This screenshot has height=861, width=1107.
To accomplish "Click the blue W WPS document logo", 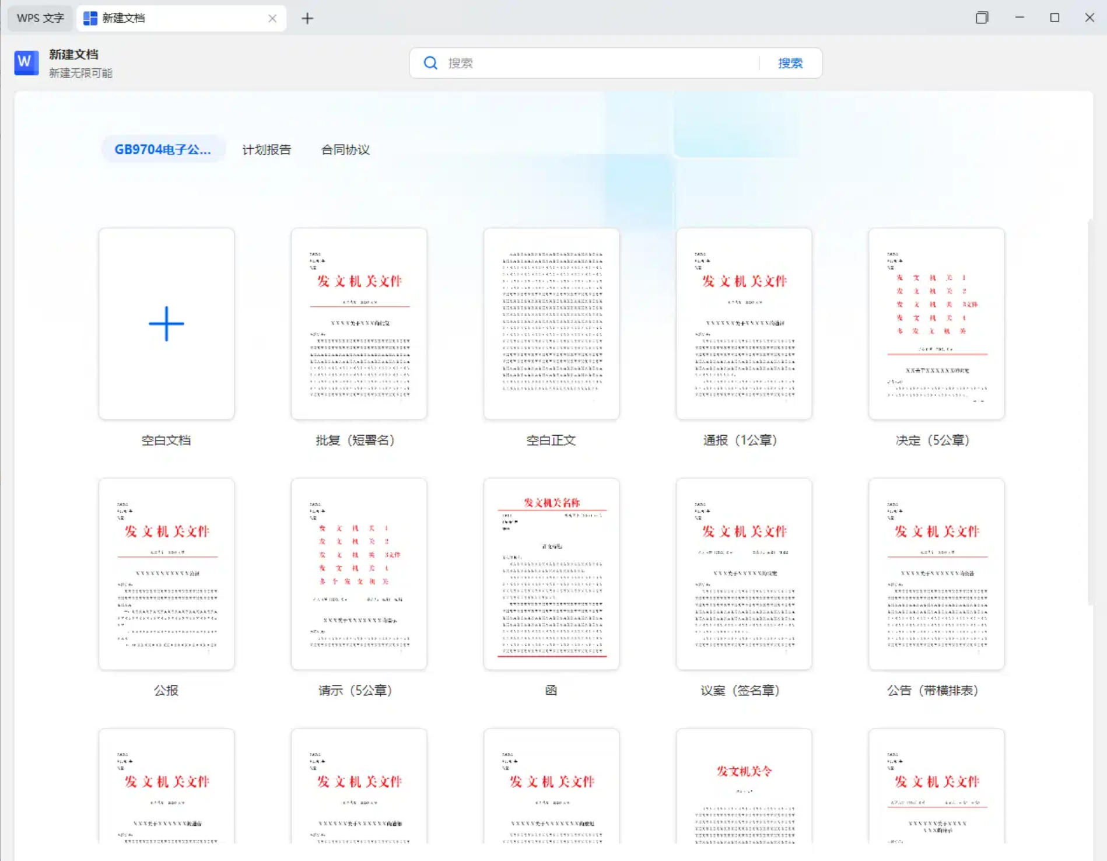I will tap(26, 62).
